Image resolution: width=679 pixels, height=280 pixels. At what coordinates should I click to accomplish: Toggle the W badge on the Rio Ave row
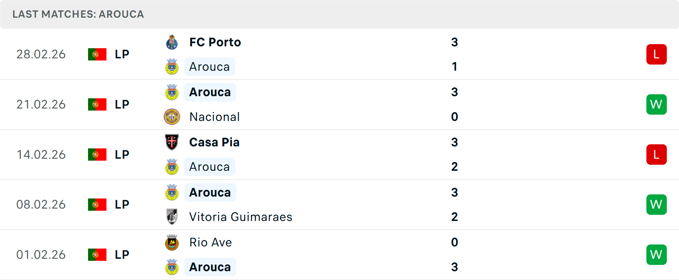656,254
